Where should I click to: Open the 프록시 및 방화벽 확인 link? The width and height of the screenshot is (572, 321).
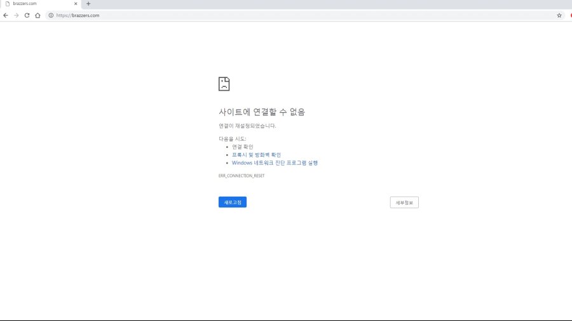click(x=256, y=155)
